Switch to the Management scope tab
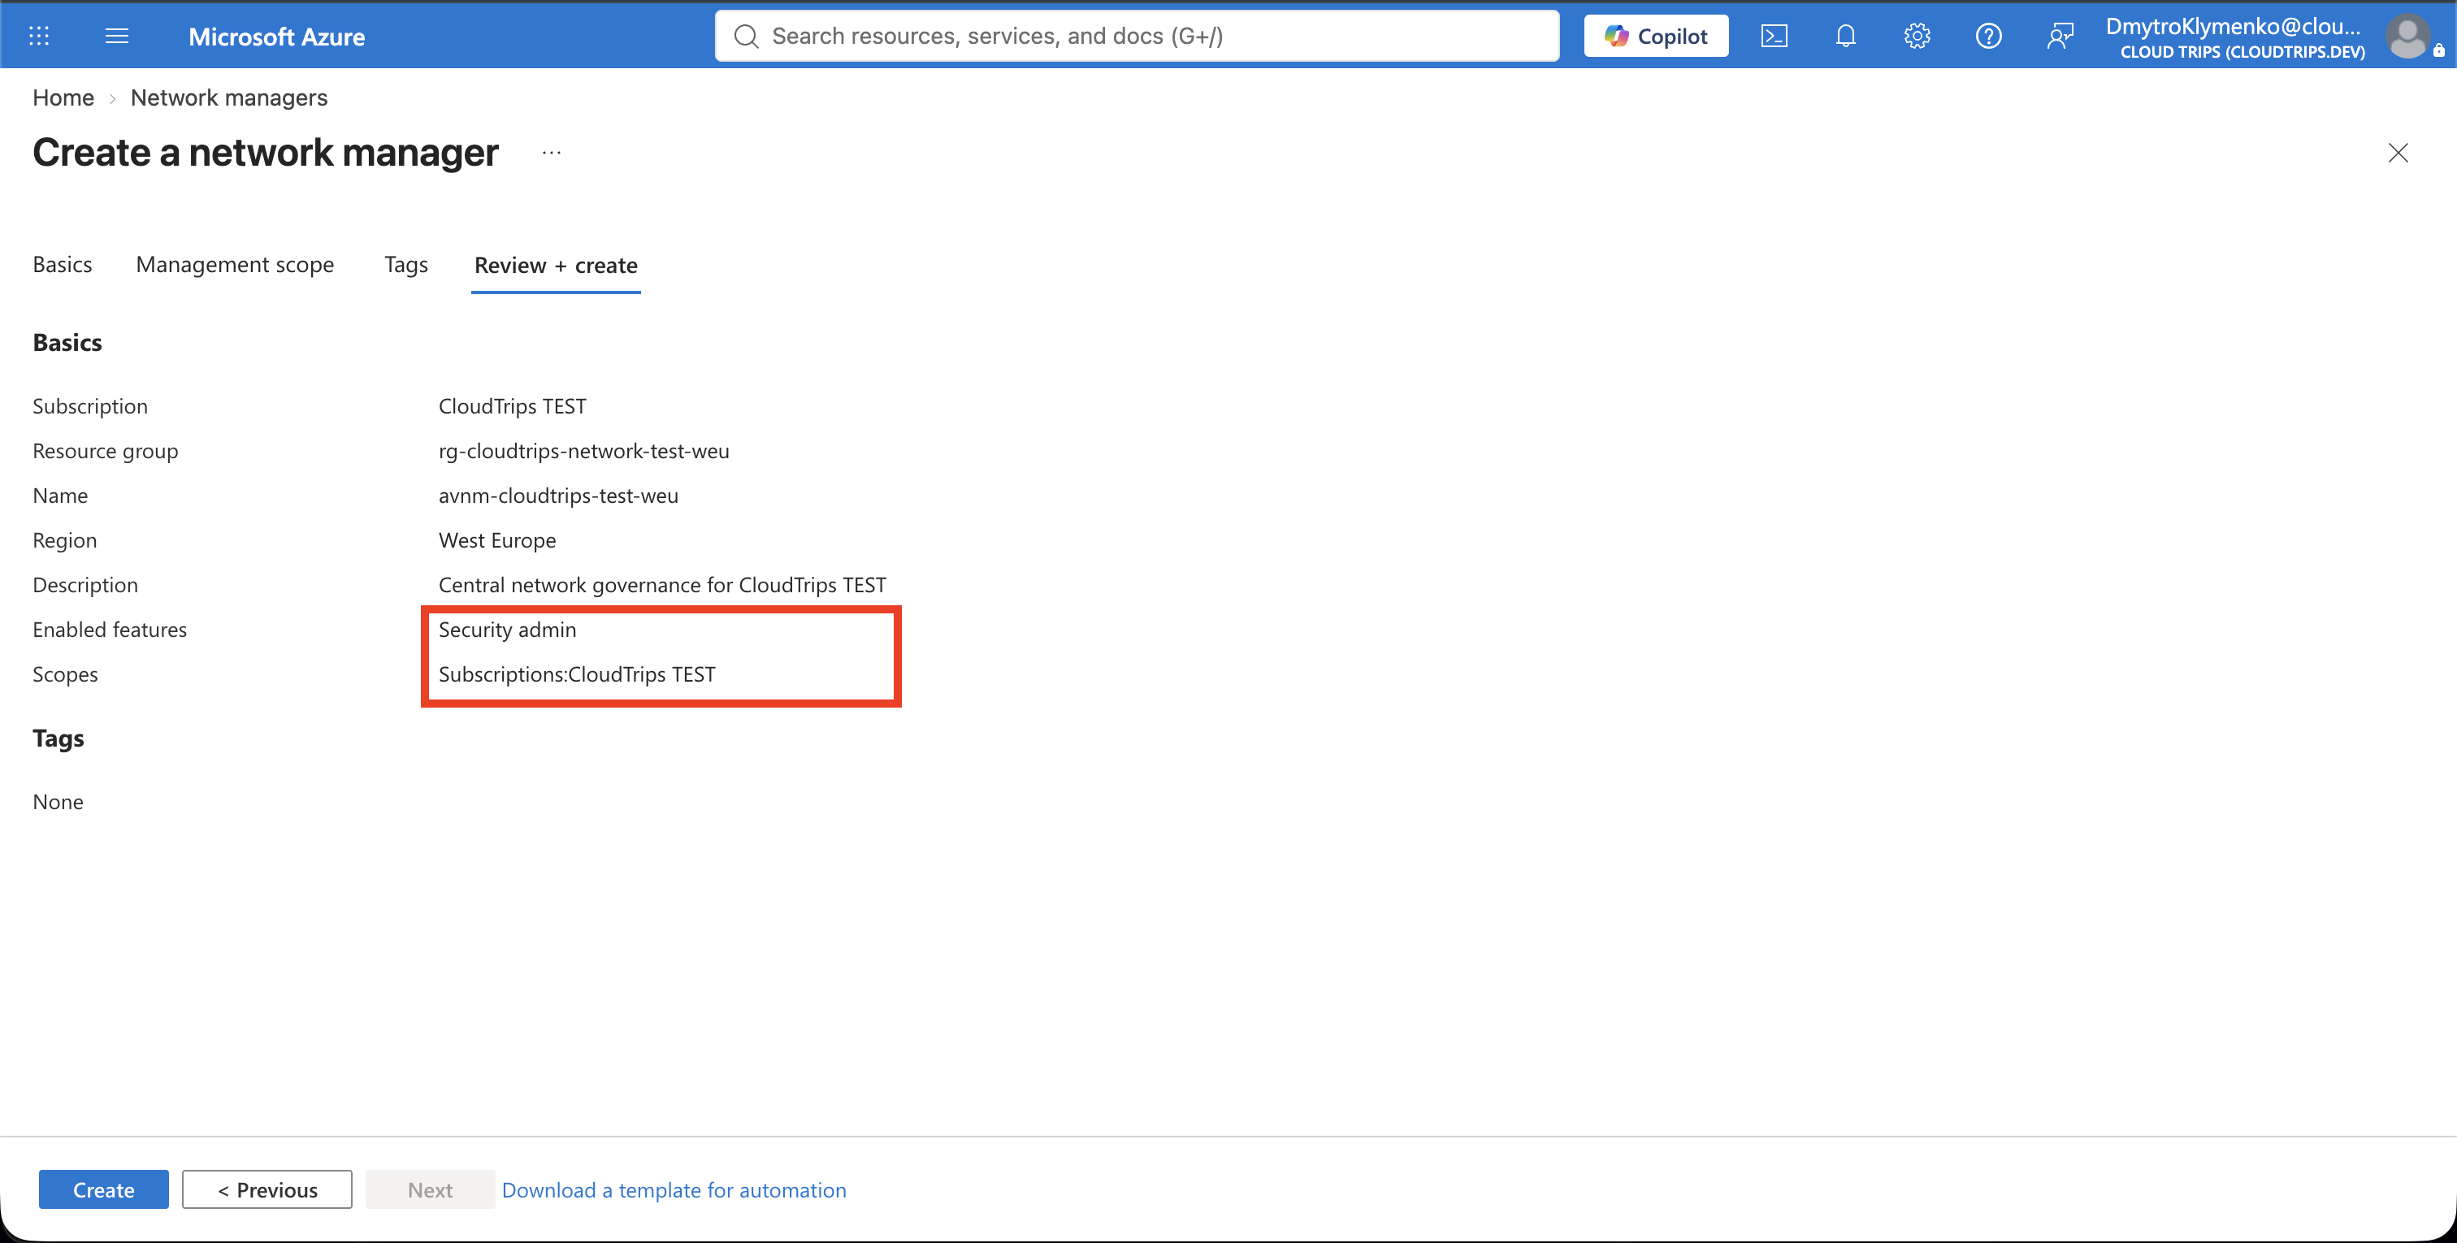This screenshot has height=1243, width=2457. tap(235, 264)
